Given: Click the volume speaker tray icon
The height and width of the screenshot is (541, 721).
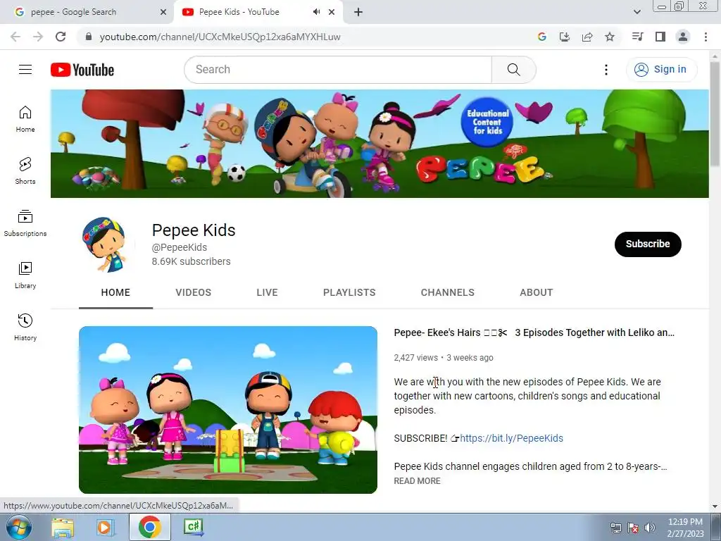Looking at the screenshot, I should (650, 528).
